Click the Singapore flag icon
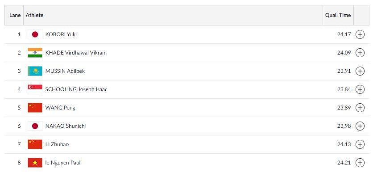The image size is (373, 177). pyautogui.click(x=35, y=89)
